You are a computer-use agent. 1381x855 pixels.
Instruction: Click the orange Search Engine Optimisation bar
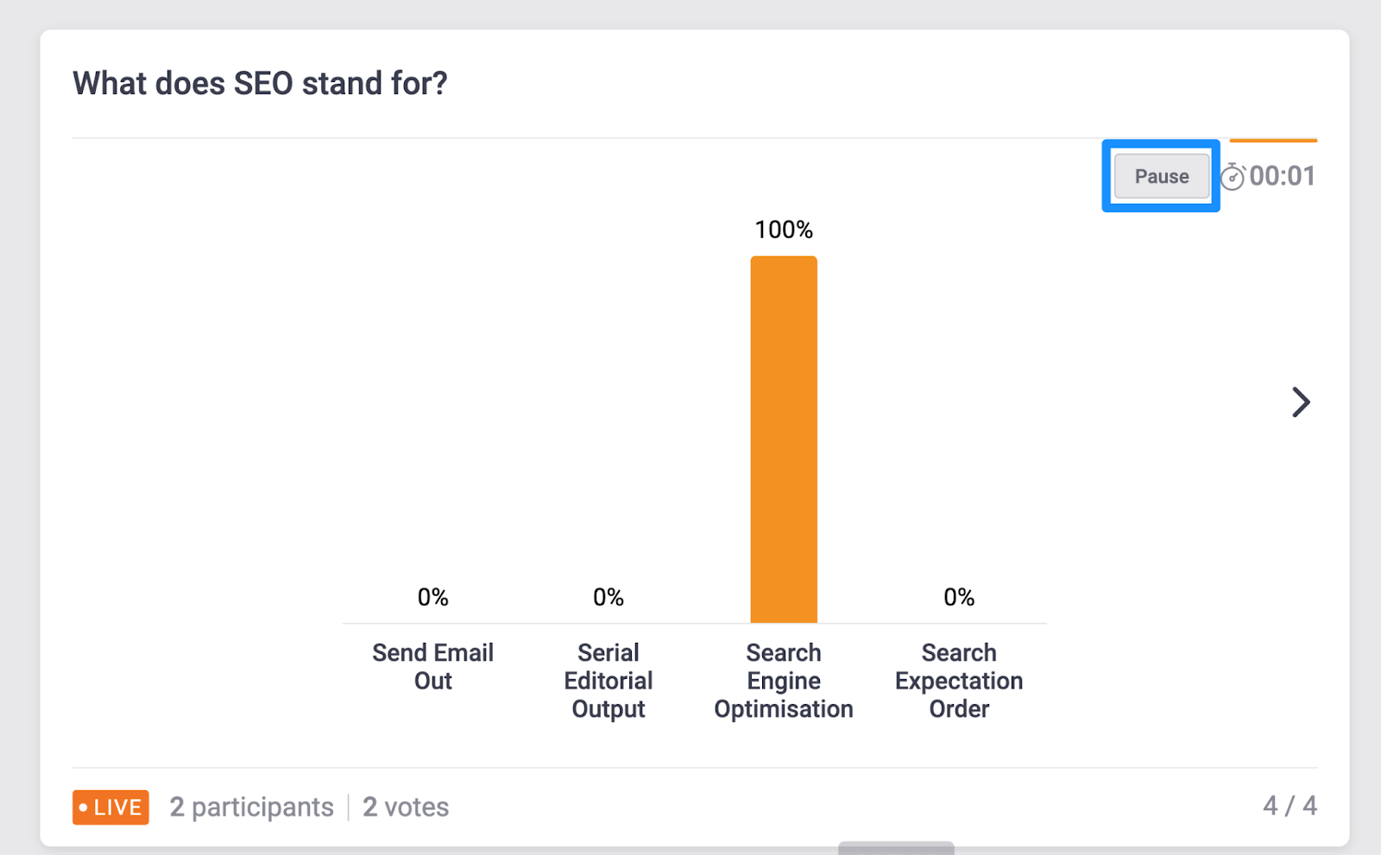point(784,439)
